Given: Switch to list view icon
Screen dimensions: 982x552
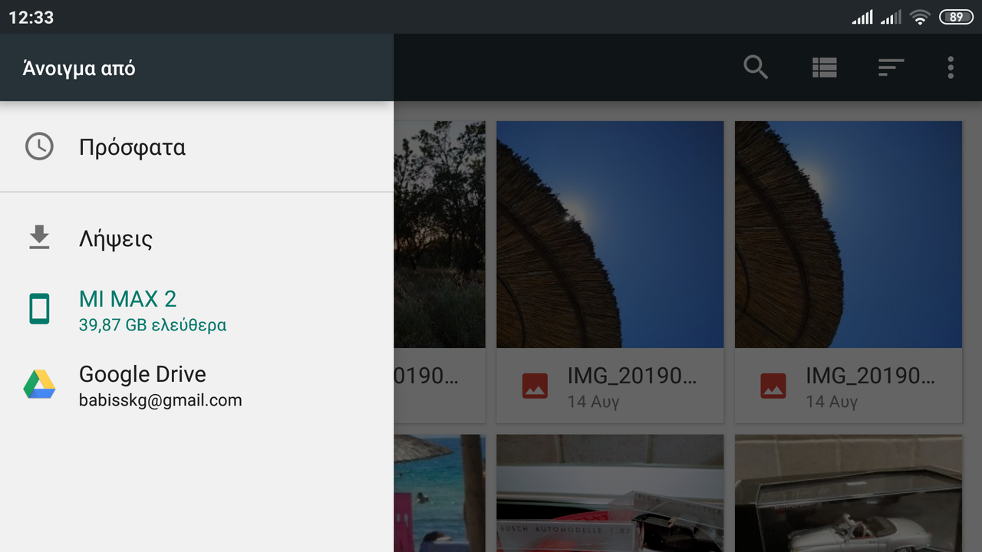Looking at the screenshot, I should 824,67.
